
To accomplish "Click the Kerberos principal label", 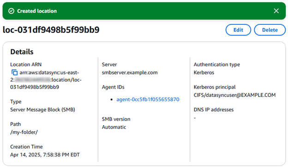I will 215,87.
